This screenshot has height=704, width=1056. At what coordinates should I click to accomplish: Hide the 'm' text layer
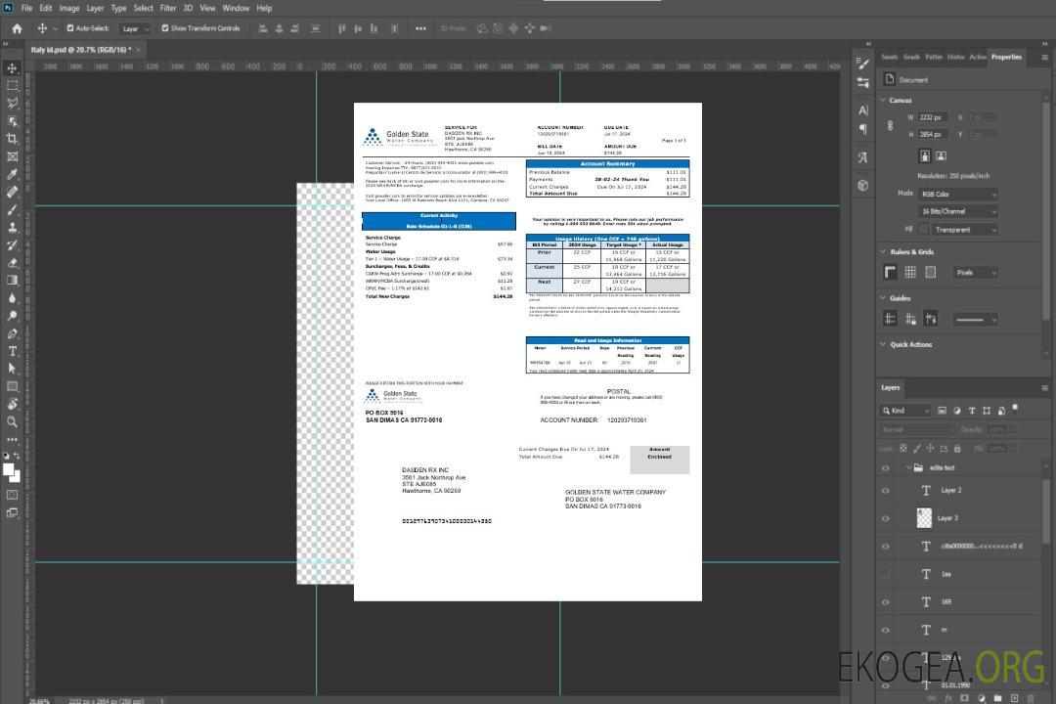(886, 631)
